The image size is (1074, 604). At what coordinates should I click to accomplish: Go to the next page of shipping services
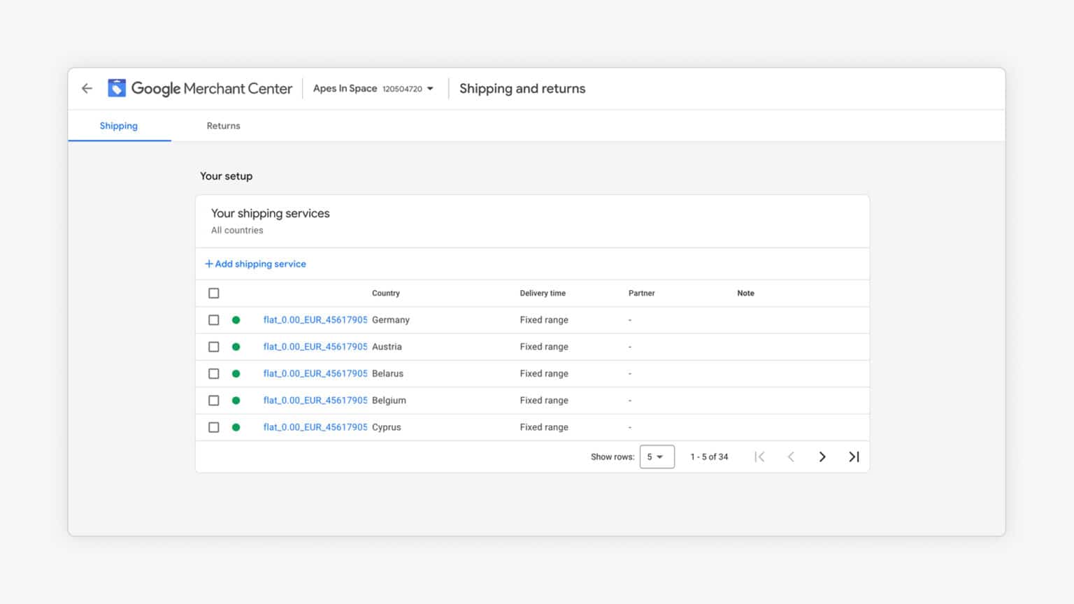[x=822, y=456]
